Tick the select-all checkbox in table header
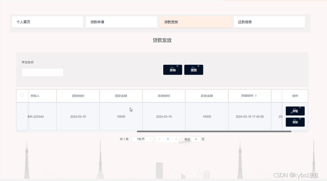 22,95
